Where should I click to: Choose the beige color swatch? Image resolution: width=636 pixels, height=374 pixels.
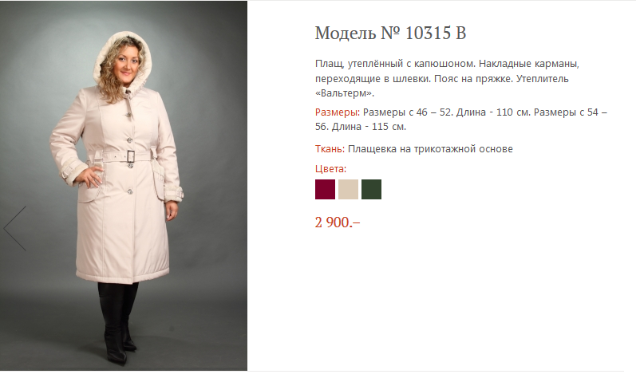click(x=348, y=189)
